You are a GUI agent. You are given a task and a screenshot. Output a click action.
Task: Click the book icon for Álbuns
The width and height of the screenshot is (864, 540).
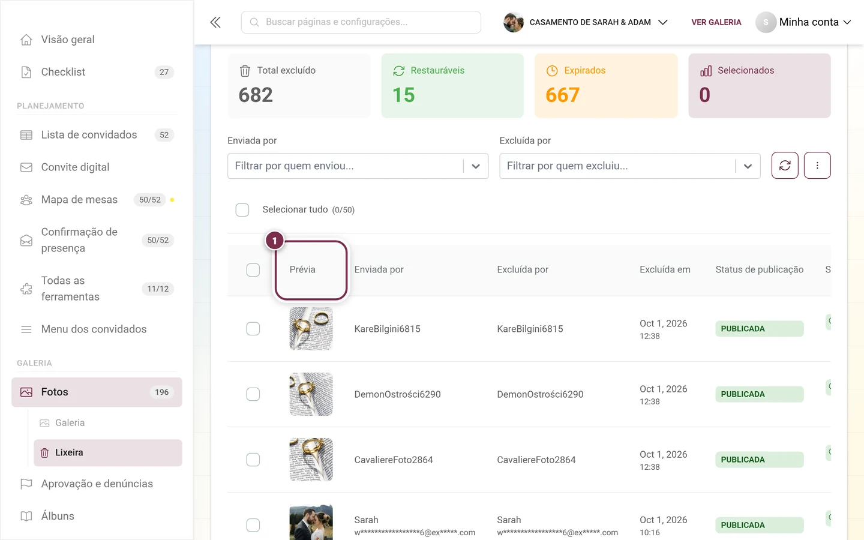click(x=26, y=516)
